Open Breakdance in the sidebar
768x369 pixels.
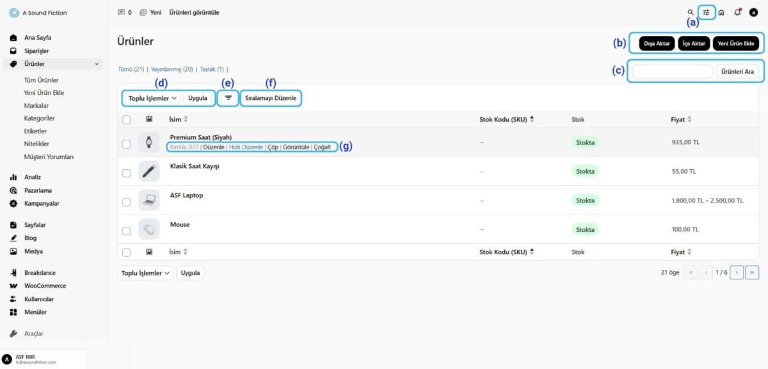coord(40,273)
